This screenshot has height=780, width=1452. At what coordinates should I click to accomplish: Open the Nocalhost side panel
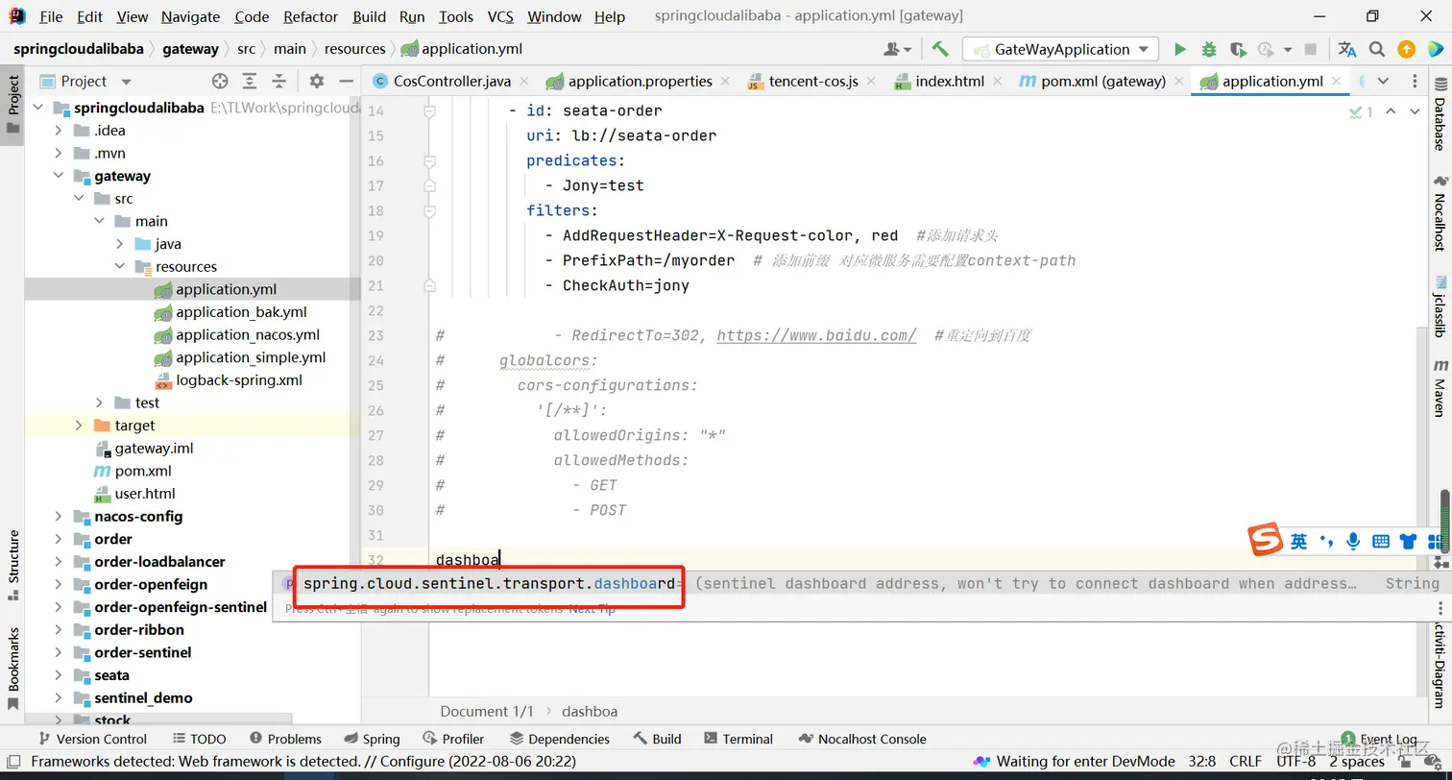1440,212
